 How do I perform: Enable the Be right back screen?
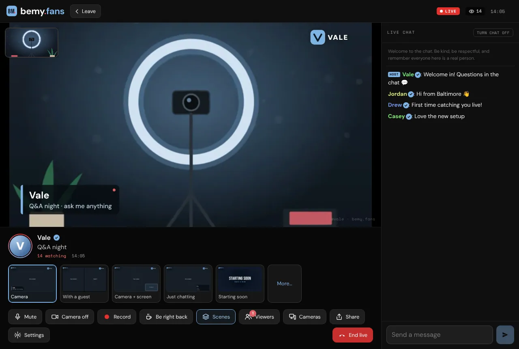pyautogui.click(x=166, y=317)
